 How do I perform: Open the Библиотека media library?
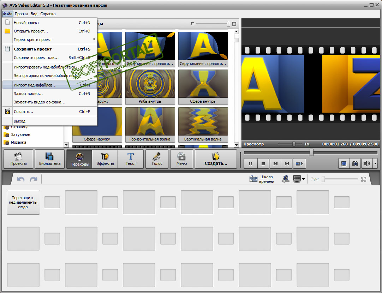50,159
